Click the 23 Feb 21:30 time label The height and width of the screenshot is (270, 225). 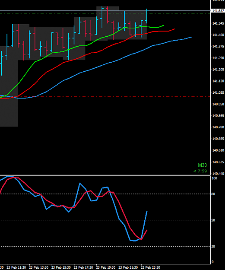pyautogui.click(x=128, y=267)
